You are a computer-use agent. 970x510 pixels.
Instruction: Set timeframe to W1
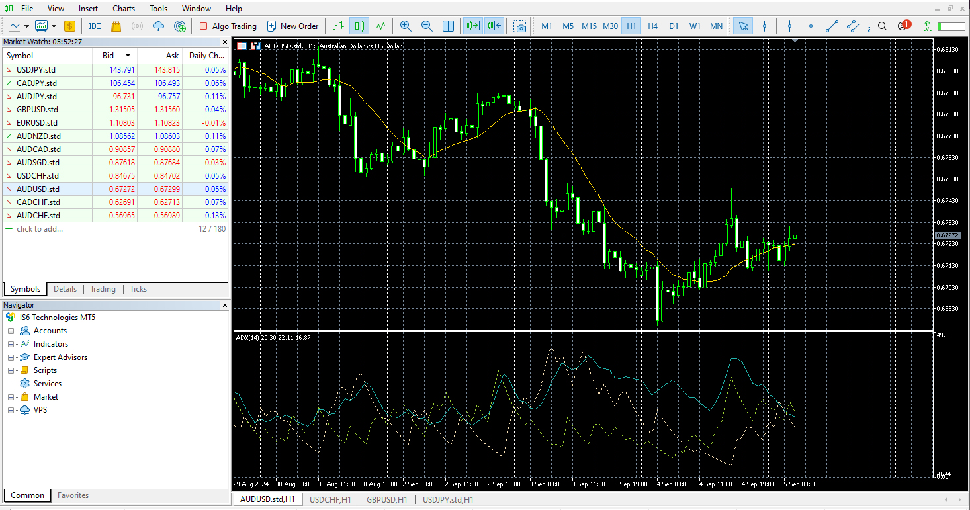point(695,26)
